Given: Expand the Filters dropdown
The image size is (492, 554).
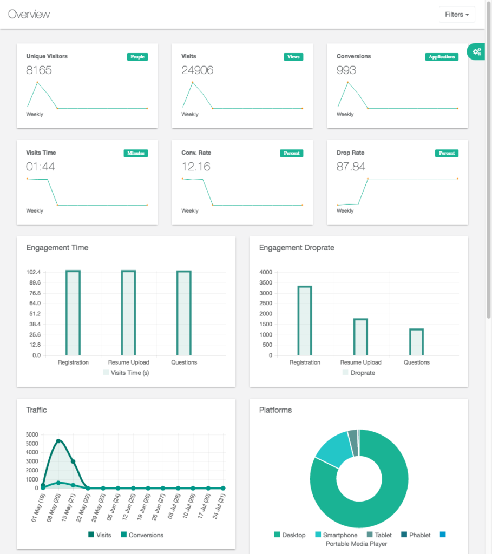Looking at the screenshot, I should [x=457, y=15].
